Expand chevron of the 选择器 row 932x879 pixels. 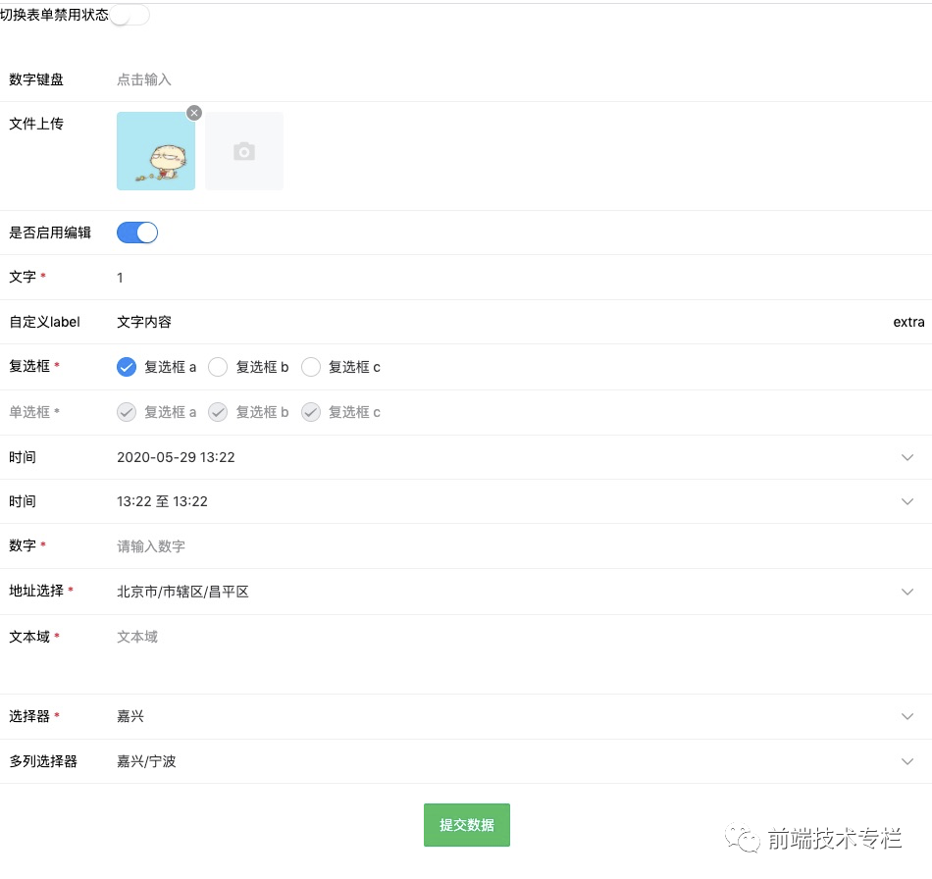click(907, 717)
